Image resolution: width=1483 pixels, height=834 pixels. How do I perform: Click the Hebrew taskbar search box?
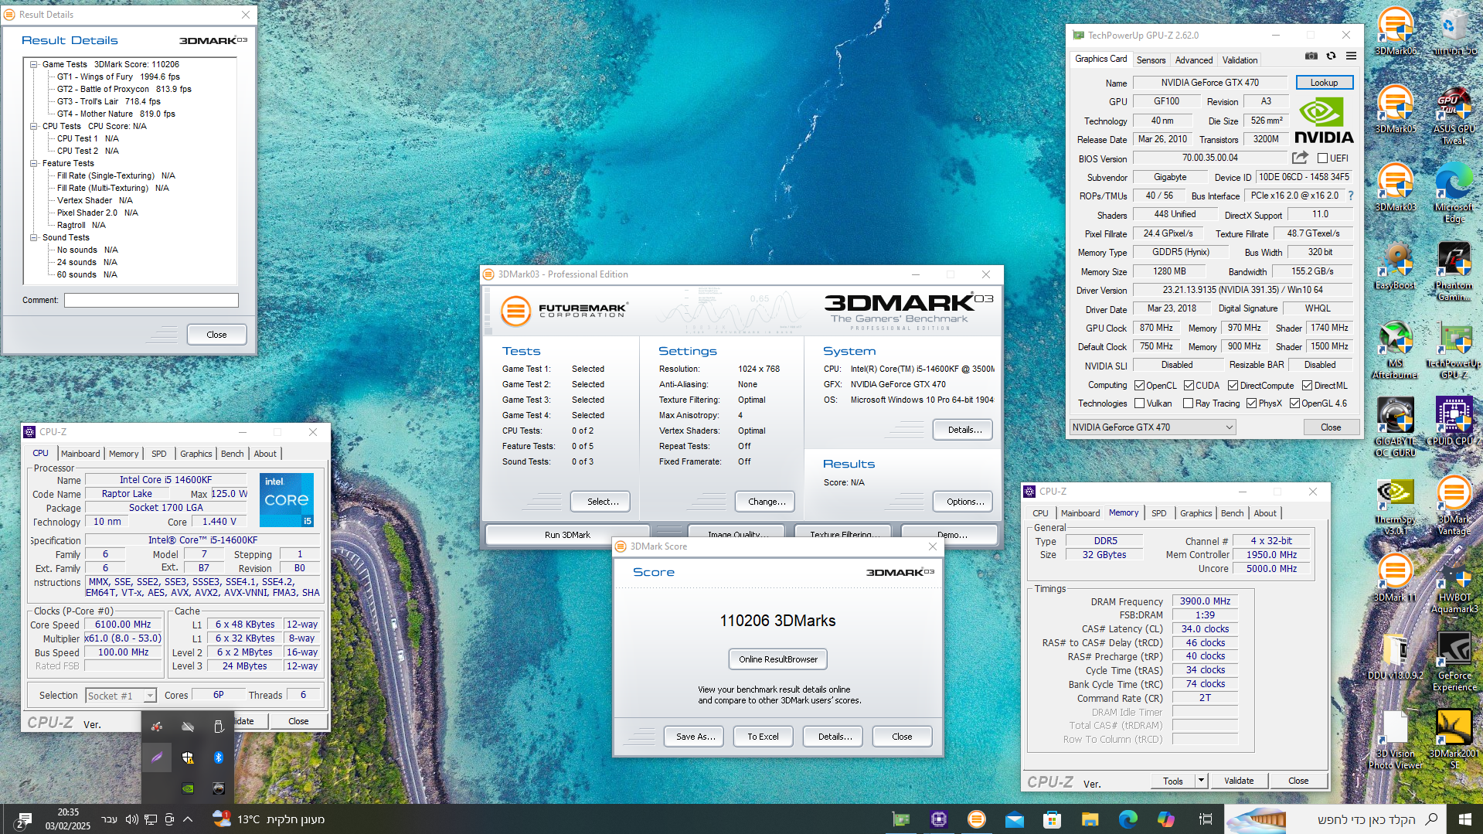click(1335, 819)
